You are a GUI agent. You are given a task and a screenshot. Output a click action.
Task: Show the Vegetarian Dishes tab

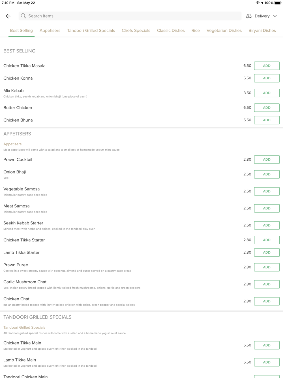click(224, 31)
